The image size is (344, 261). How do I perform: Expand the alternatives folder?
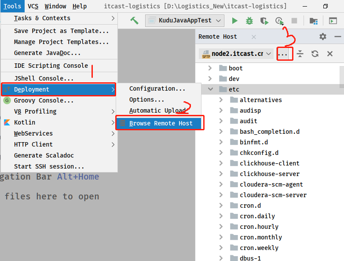(x=221, y=100)
